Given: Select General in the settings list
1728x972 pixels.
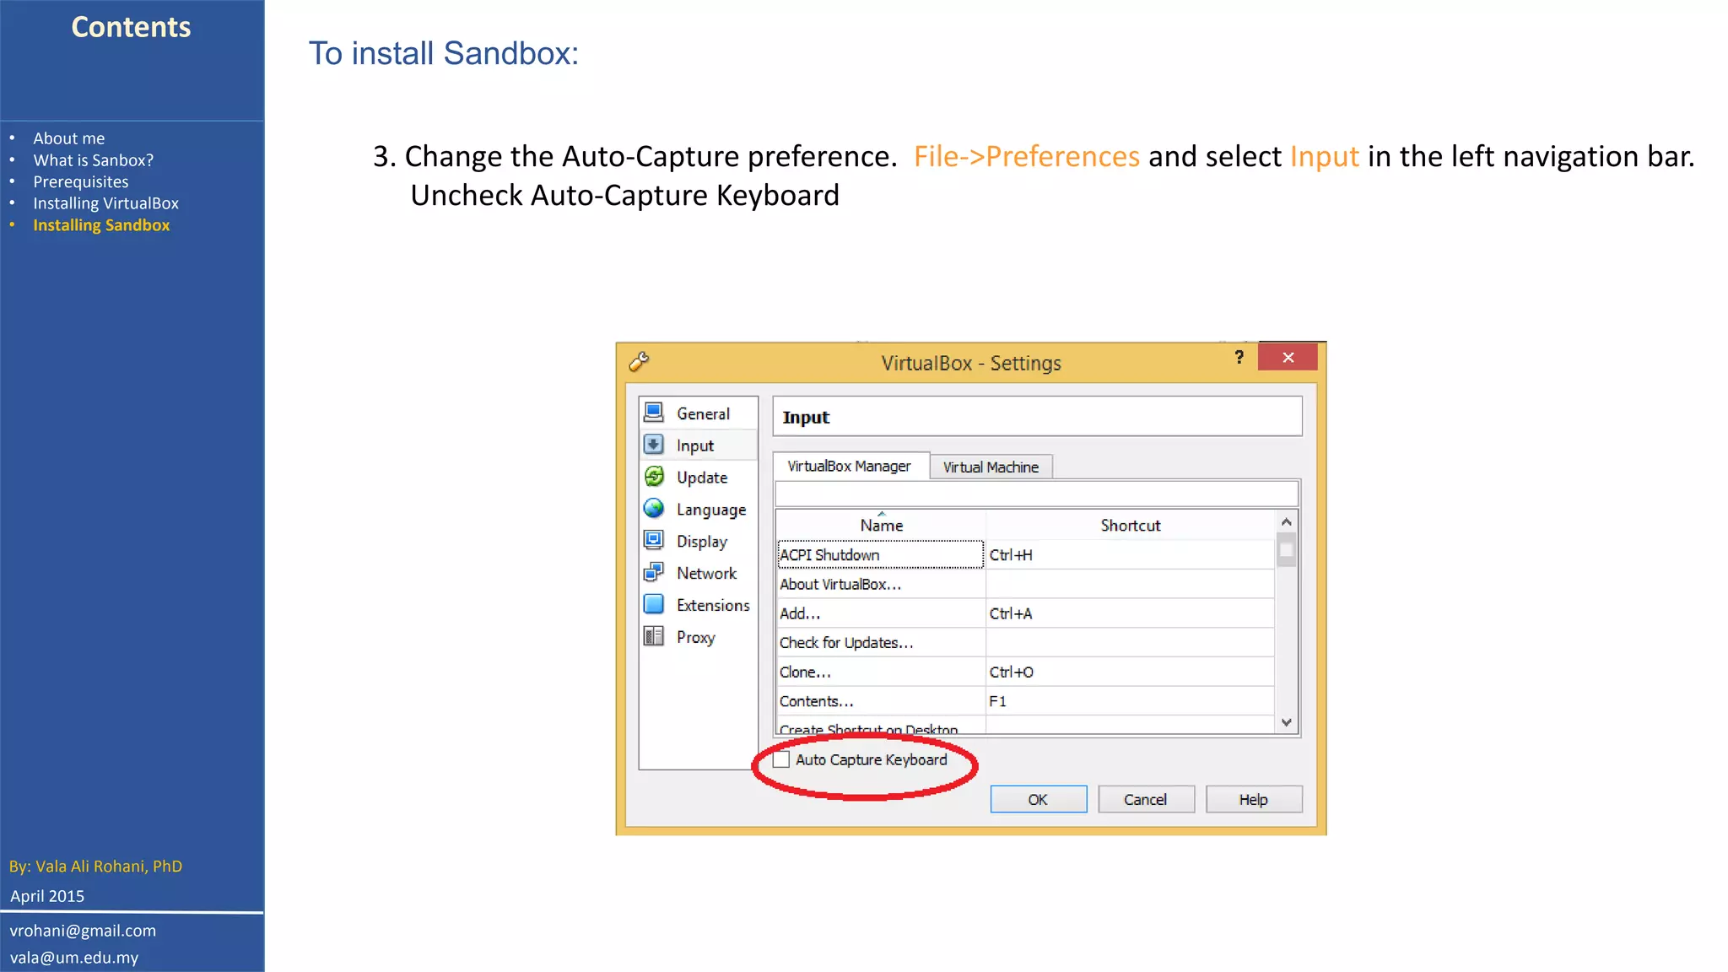Looking at the screenshot, I should pyautogui.click(x=703, y=413).
